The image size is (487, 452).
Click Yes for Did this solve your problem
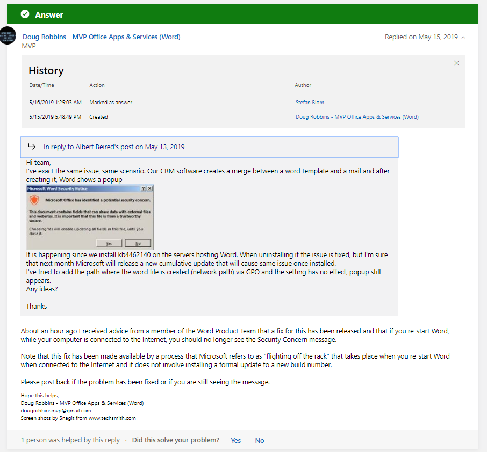click(x=236, y=441)
